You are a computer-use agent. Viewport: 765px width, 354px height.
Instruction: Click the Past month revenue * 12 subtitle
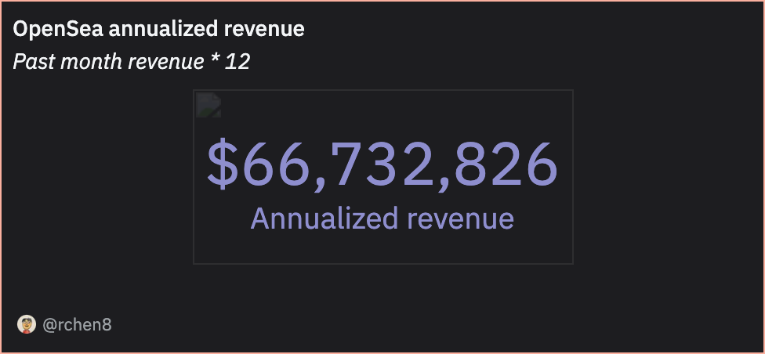[131, 62]
